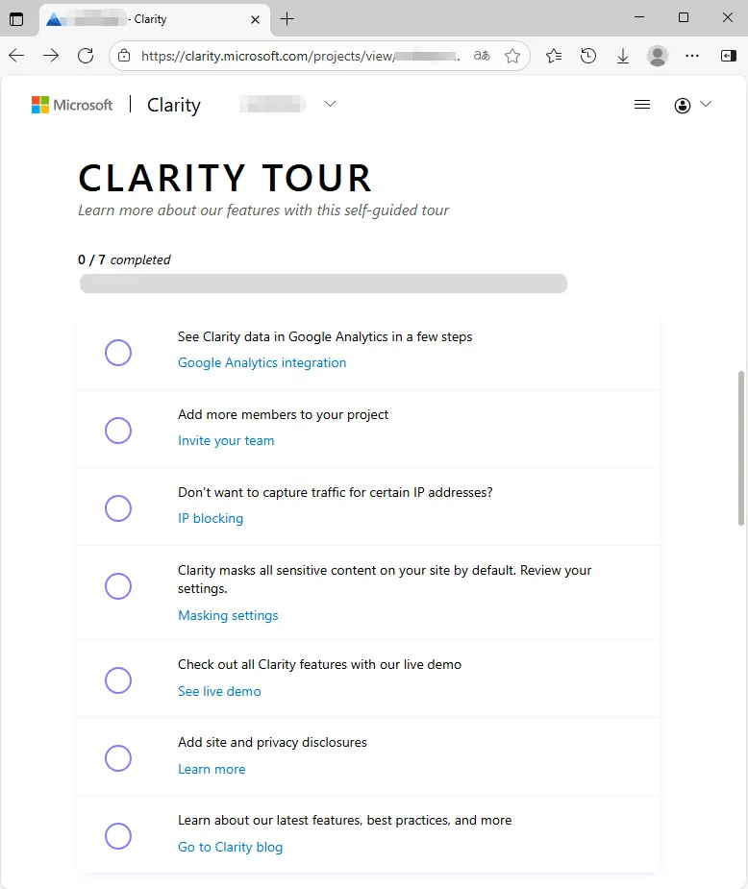Viewport: 748px width, 889px height.
Task: Follow the Masking settings link
Action: [228, 615]
